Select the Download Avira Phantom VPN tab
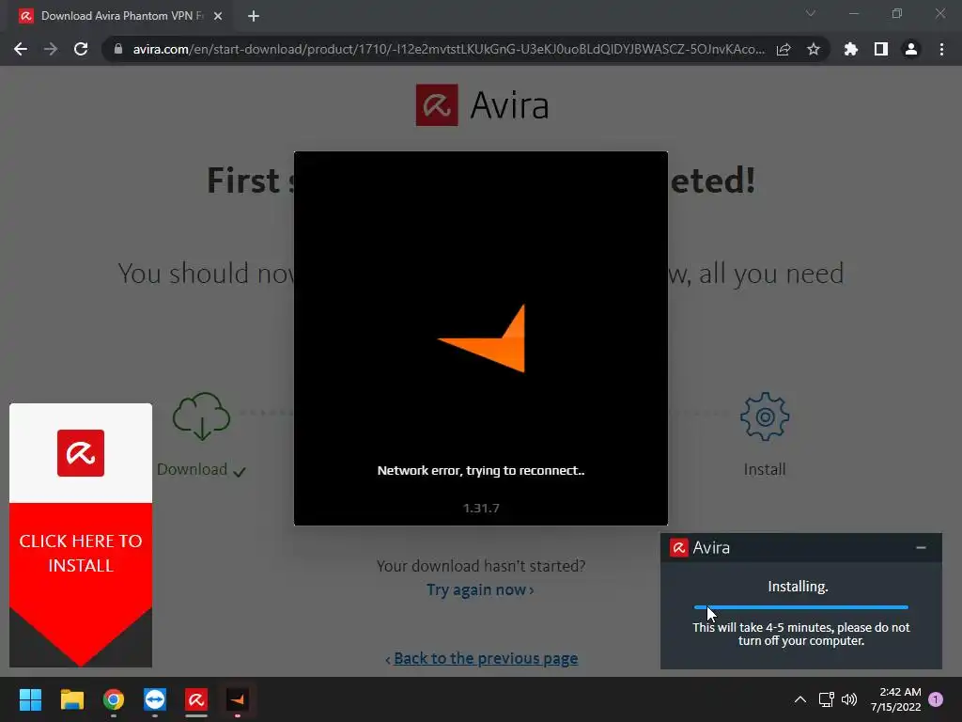 (x=121, y=16)
